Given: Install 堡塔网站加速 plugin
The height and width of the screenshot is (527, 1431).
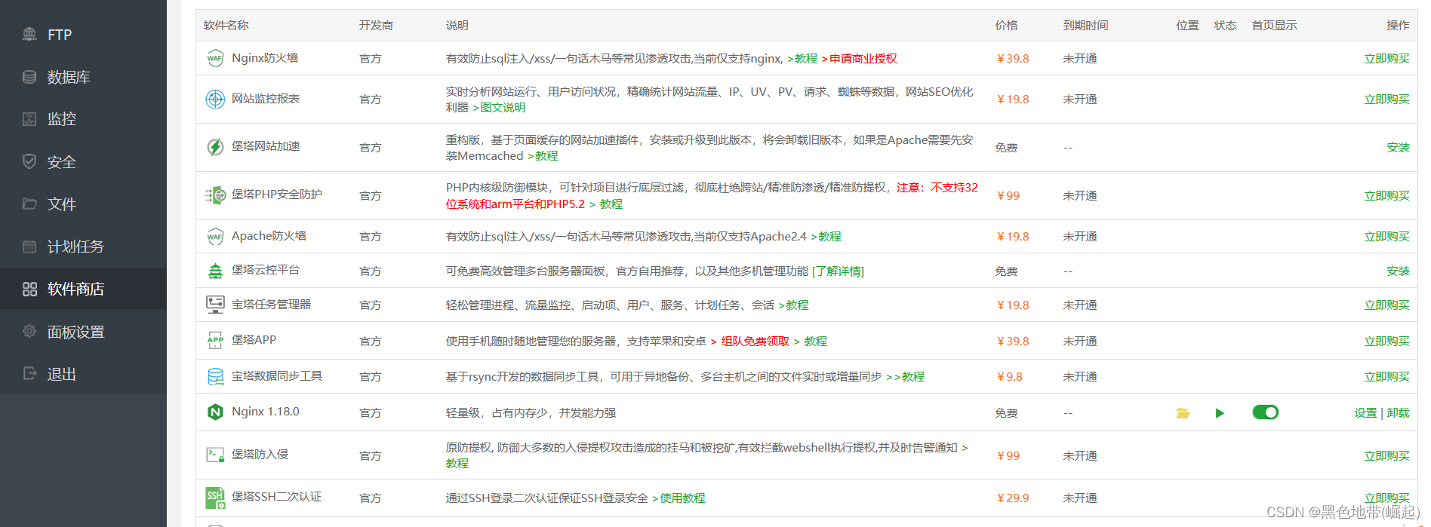Looking at the screenshot, I should [x=1398, y=148].
